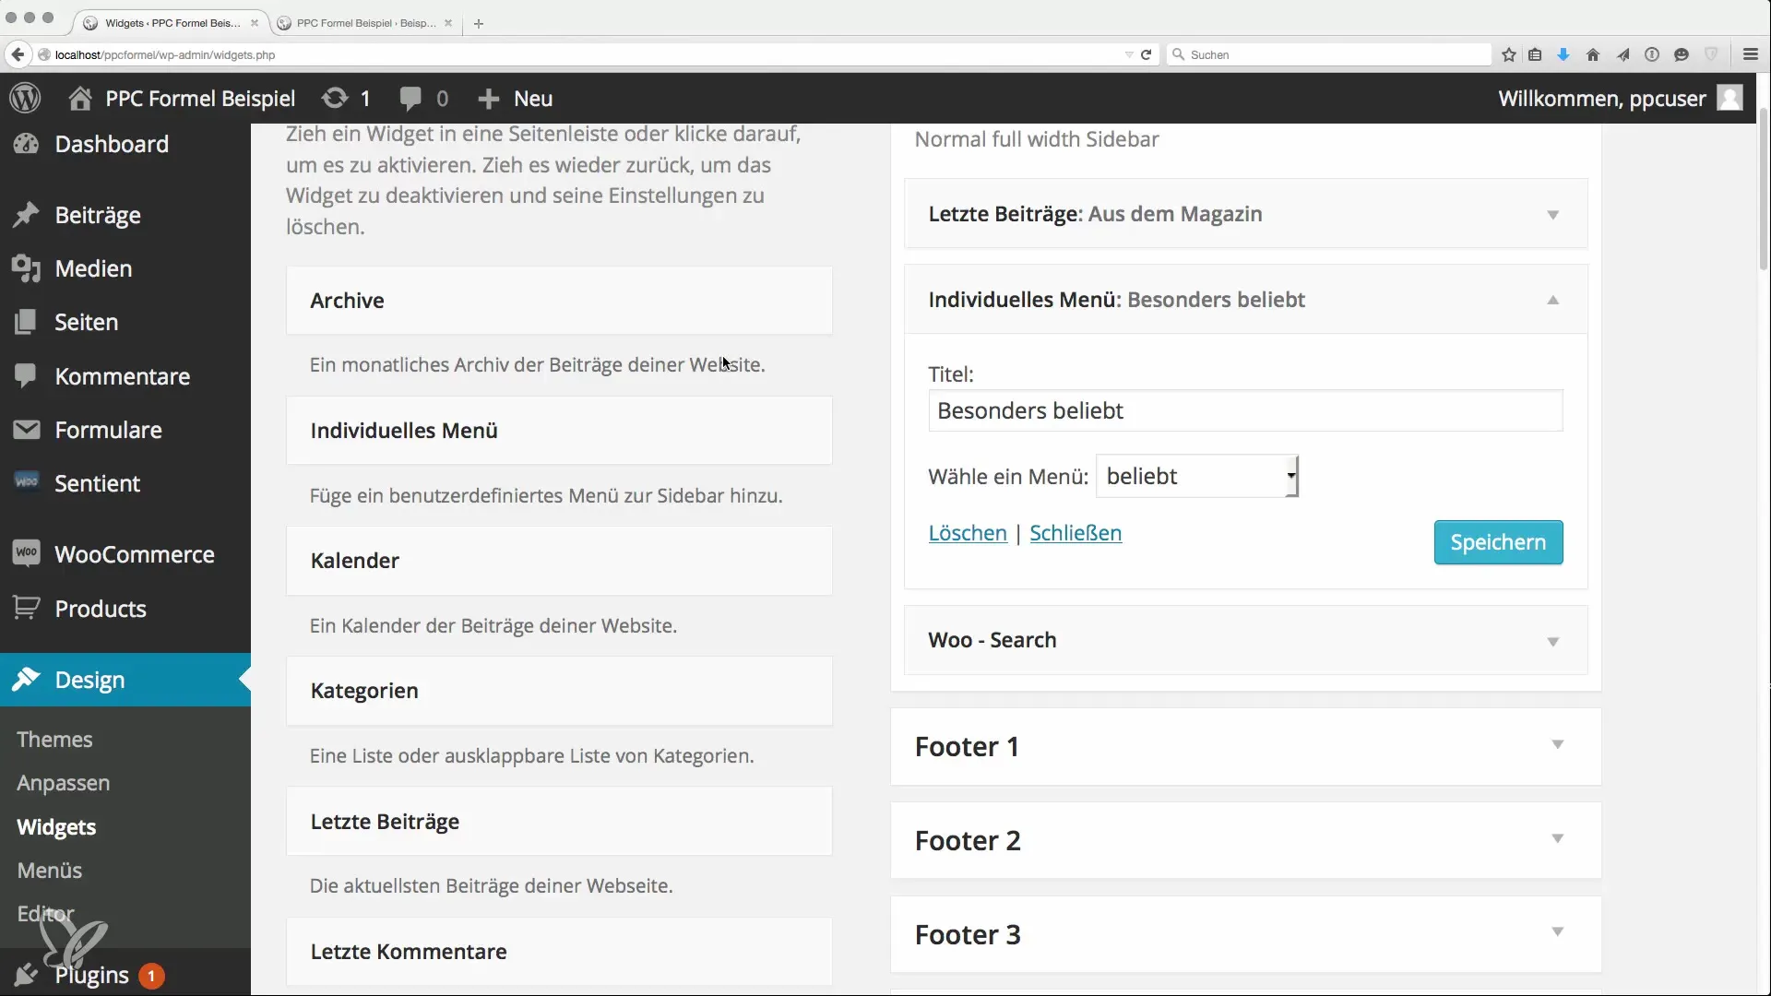Select the Kategorien available widget
Image resolution: width=1771 pixels, height=996 pixels.
pyautogui.click(x=559, y=691)
